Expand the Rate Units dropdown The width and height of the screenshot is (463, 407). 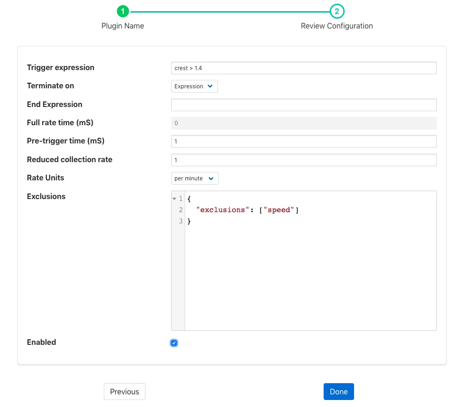195,179
